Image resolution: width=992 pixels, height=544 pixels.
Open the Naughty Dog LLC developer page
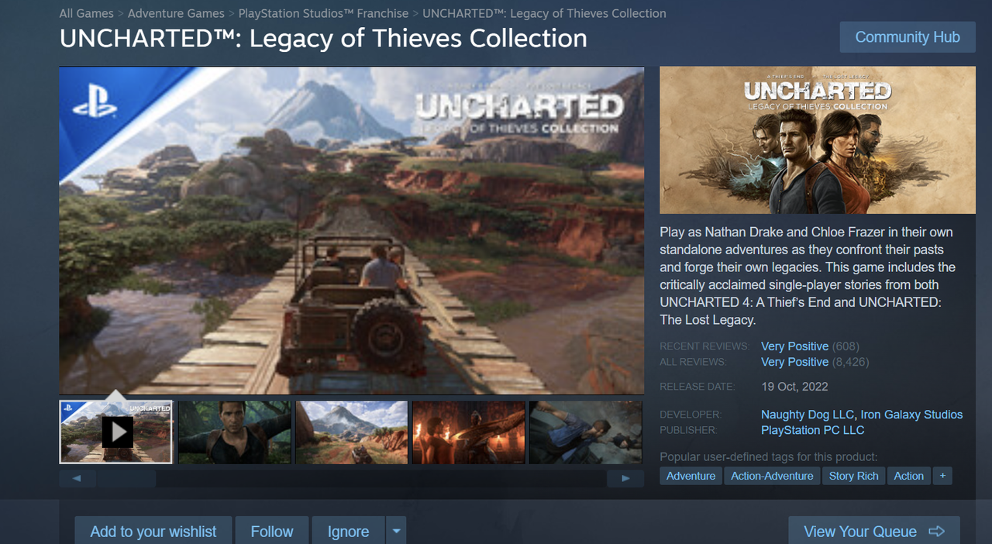tap(808, 415)
